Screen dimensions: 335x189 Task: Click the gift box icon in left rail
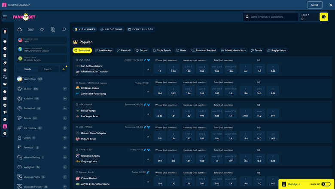(x=5, y=70)
